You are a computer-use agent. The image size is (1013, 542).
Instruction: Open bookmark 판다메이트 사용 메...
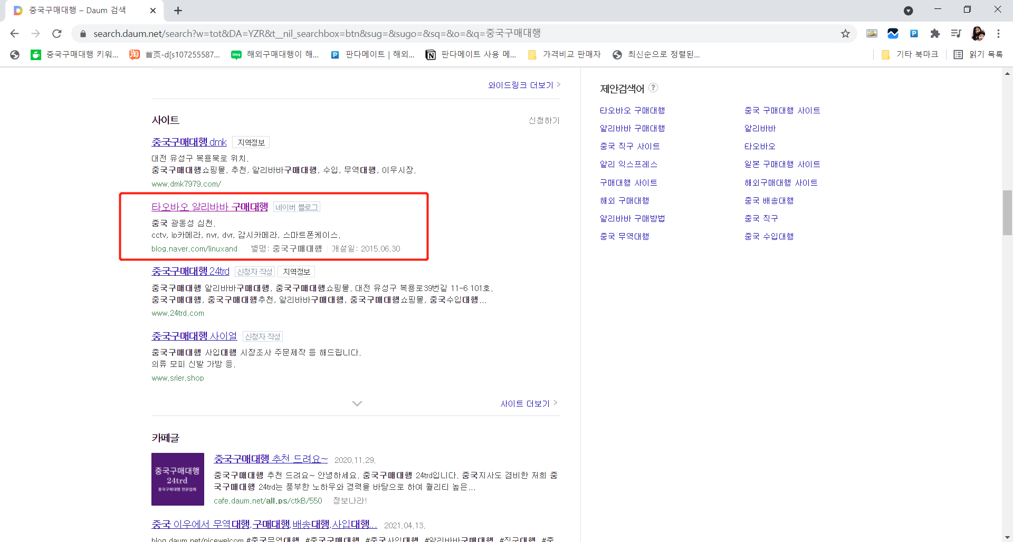[x=471, y=54]
